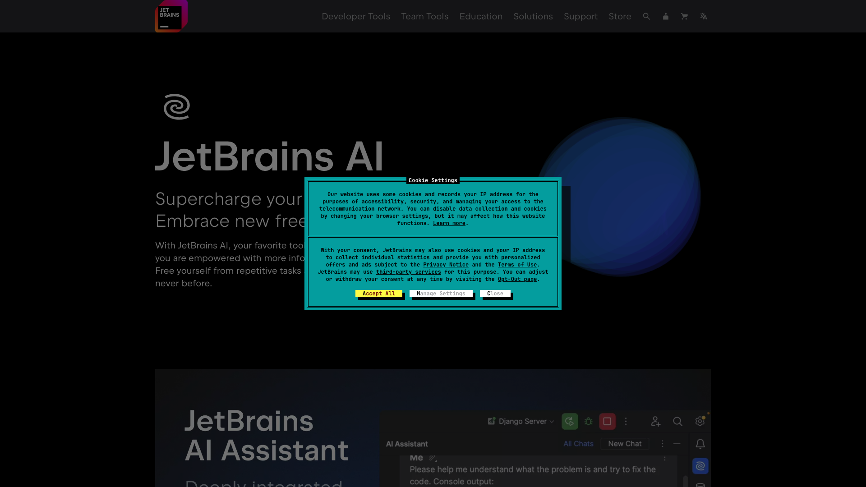The height and width of the screenshot is (487, 866).
Task: Click the Accept All button
Action: point(379,294)
